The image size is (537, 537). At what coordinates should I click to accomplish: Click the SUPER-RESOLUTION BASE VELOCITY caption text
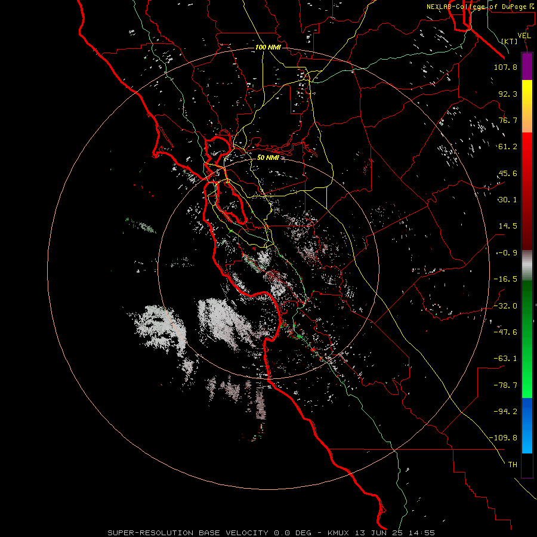(188, 533)
